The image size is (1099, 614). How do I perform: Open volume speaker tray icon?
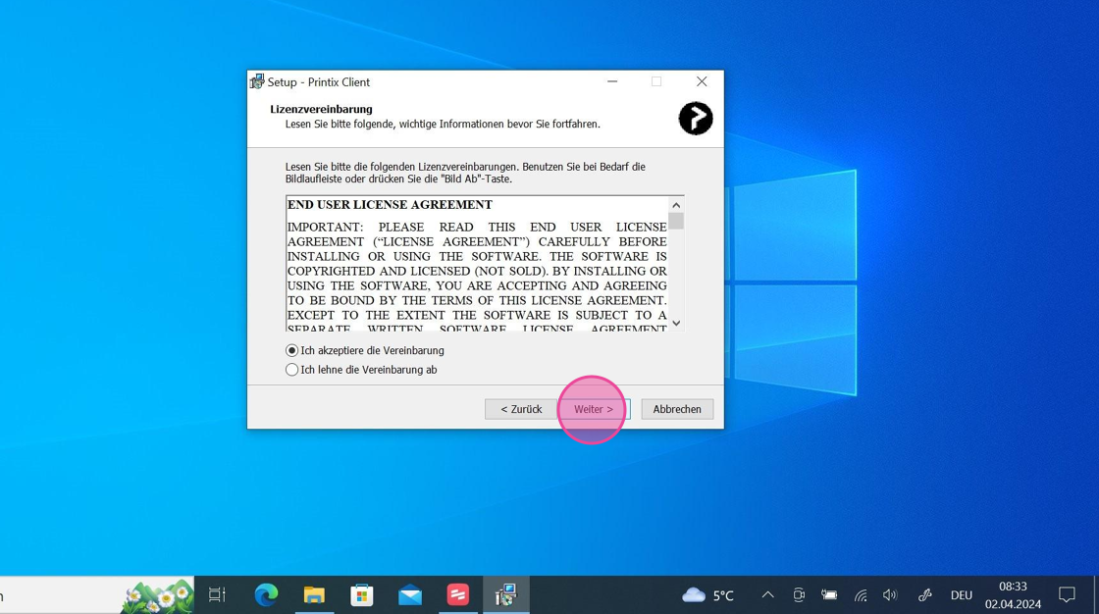(x=890, y=595)
